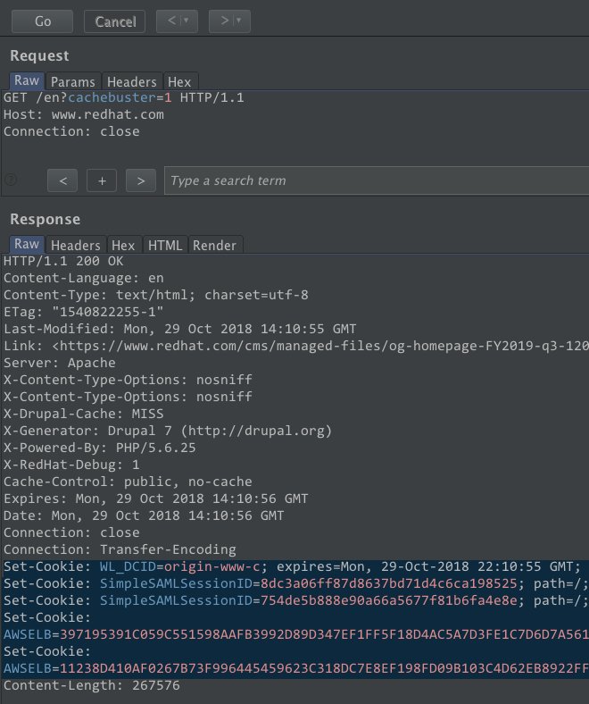
Task: Click the 'GET /en?cachebuster=1' request line
Action: click(x=124, y=97)
